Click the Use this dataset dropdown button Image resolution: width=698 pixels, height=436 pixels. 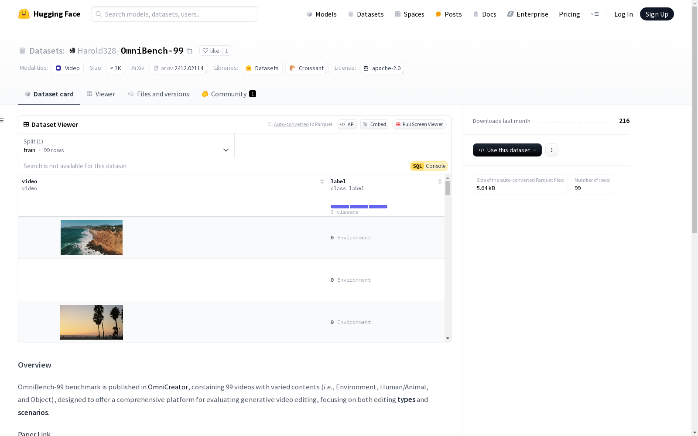[x=507, y=150]
